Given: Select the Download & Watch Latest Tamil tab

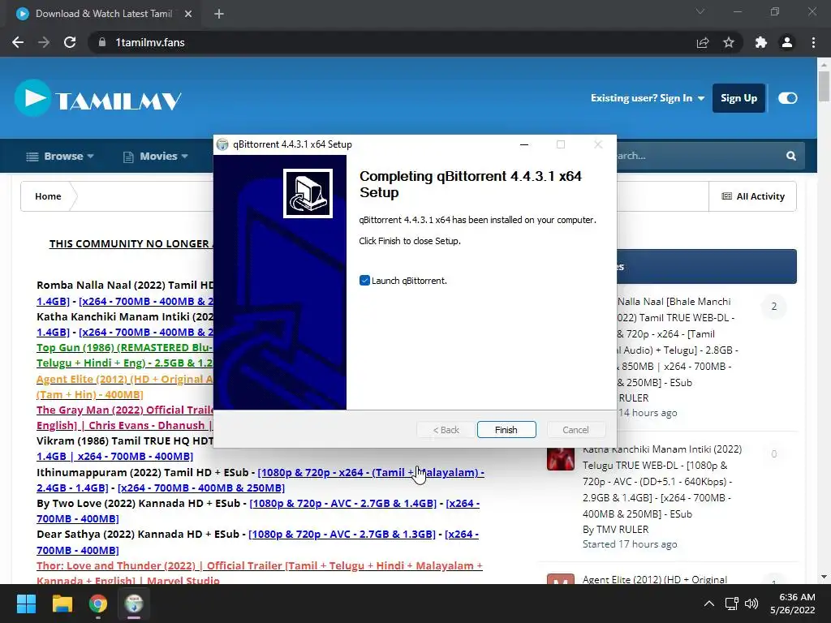Looking at the screenshot, I should click(x=104, y=14).
